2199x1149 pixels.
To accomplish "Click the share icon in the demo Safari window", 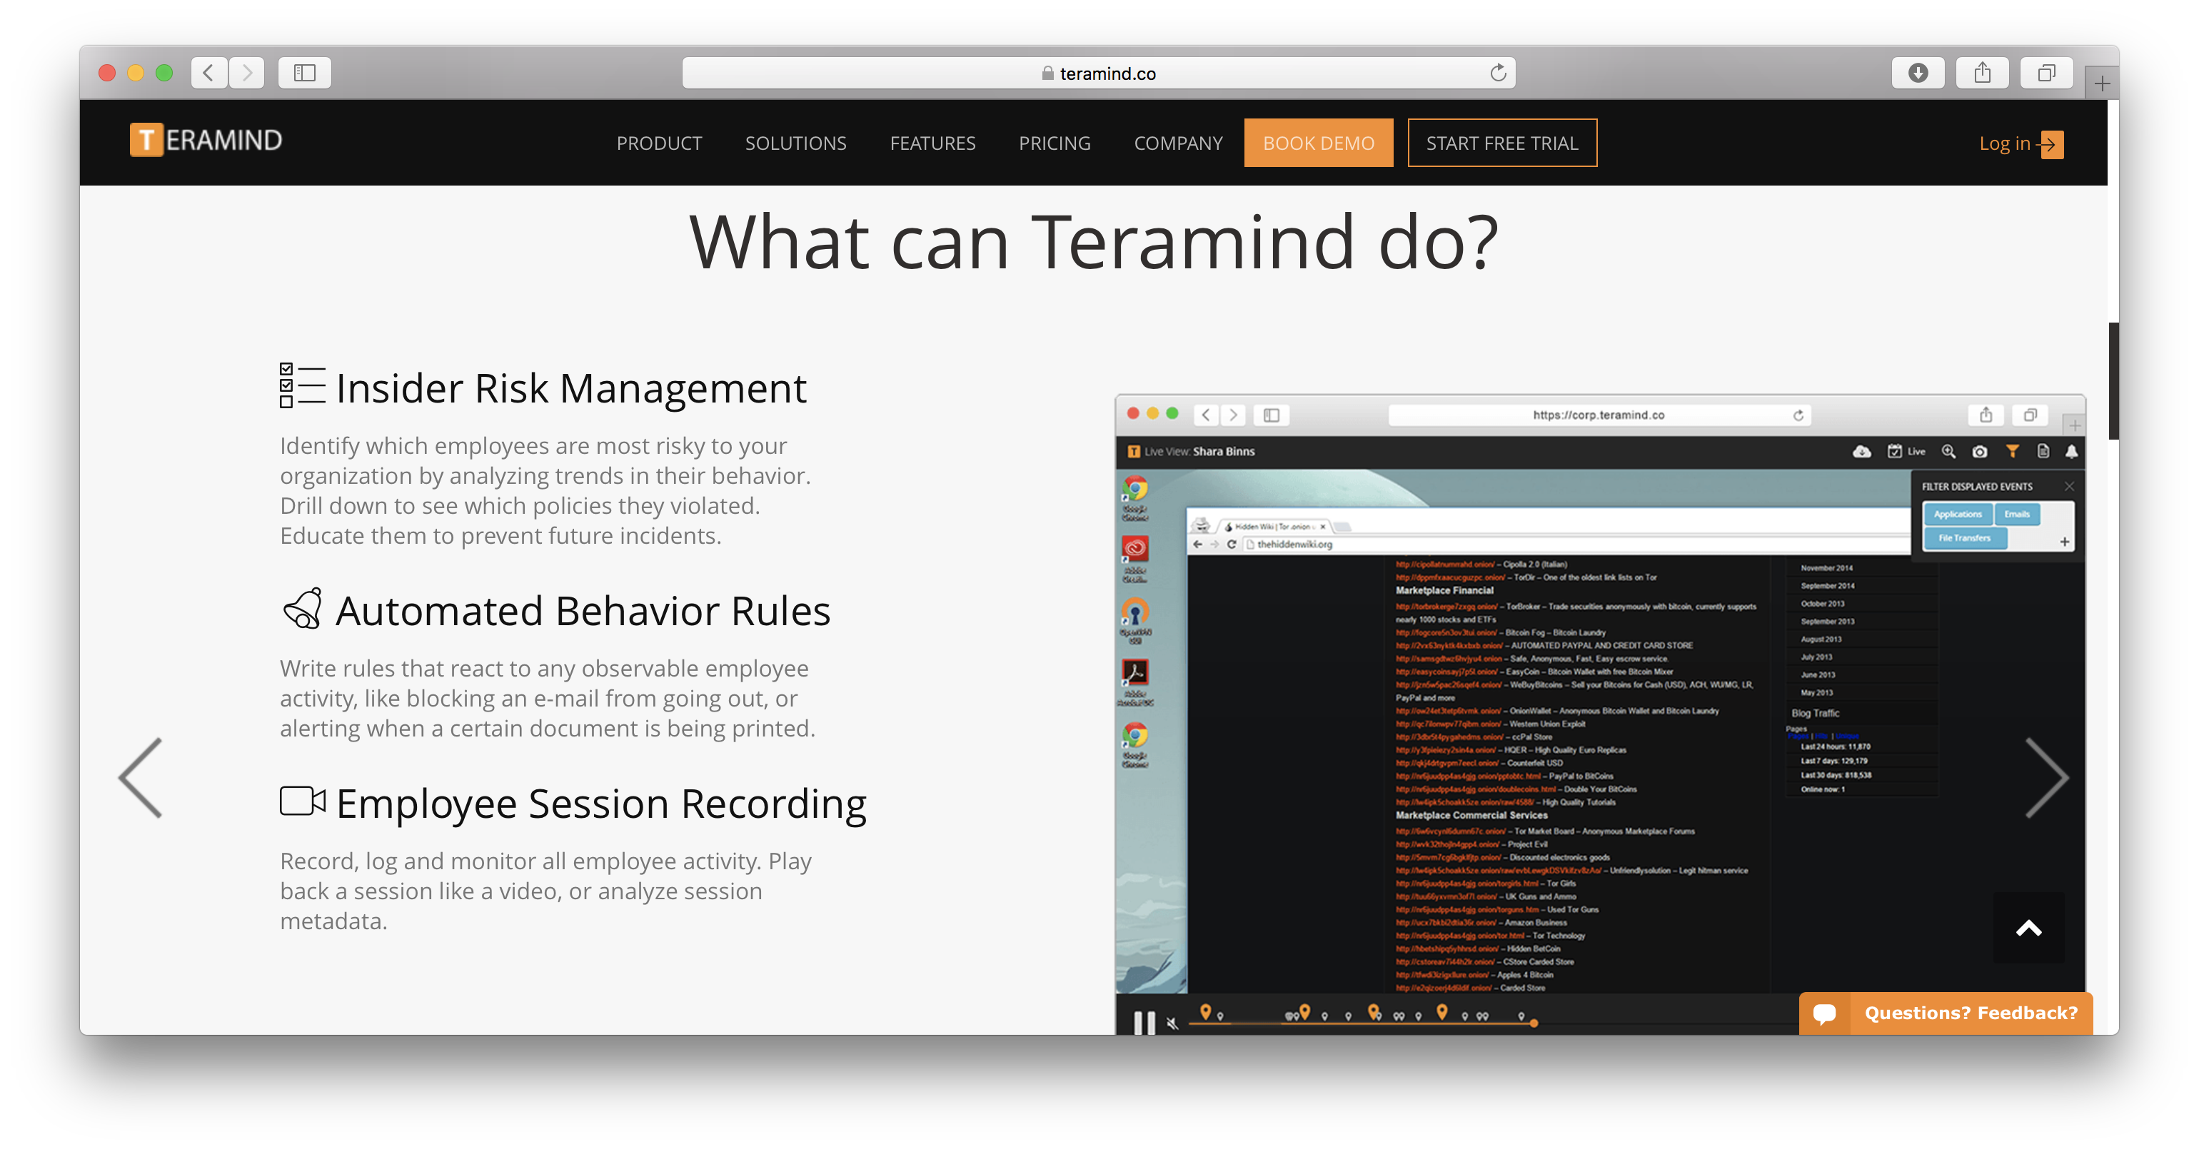I will pos(1986,415).
